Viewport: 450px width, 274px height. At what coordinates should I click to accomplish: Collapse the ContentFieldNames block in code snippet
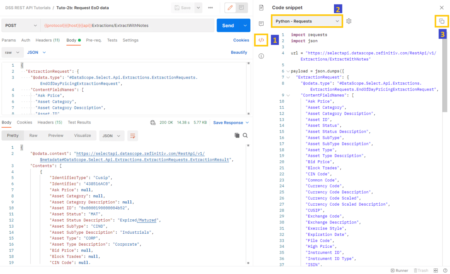288,95
